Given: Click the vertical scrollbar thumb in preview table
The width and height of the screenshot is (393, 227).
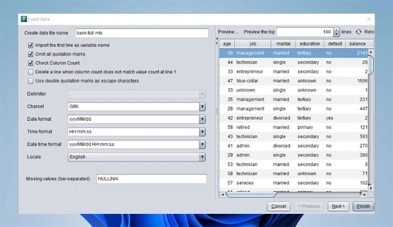Looking at the screenshot, I should pos(371,65).
